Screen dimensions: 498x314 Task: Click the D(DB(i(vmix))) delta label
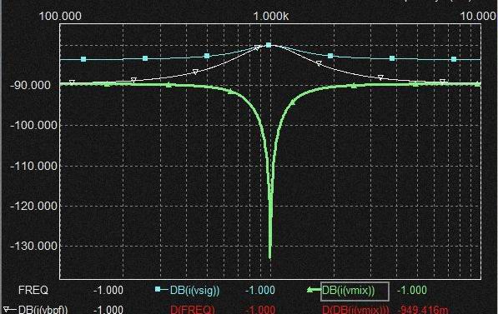point(355,310)
